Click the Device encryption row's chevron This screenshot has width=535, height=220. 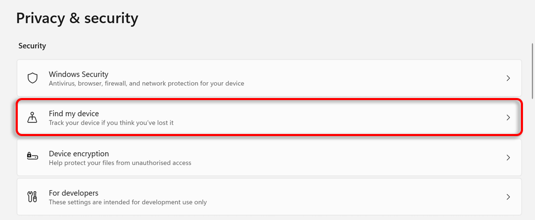coord(508,157)
